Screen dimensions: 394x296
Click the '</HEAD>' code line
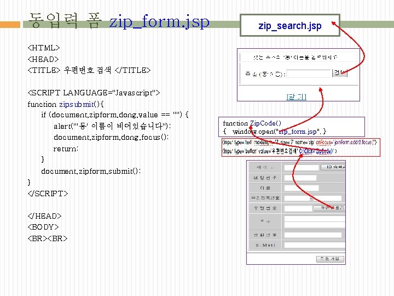44,216
